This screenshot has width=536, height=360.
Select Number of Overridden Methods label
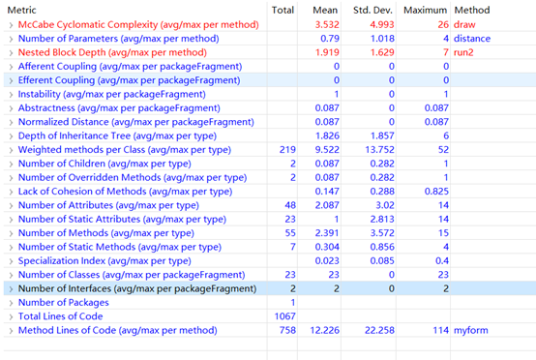point(133,177)
